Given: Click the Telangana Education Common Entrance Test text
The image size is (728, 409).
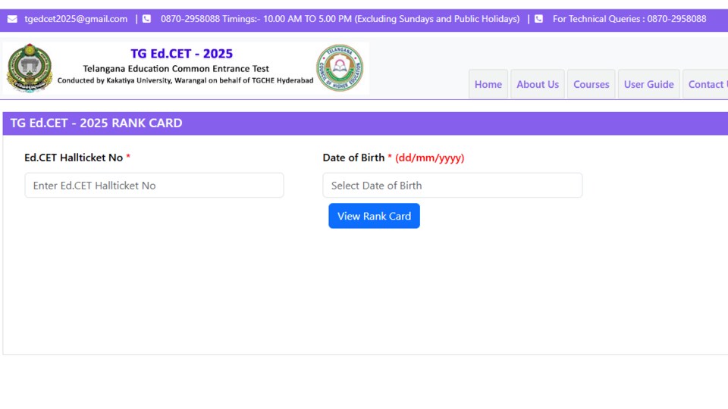Looking at the screenshot, I should (176, 69).
